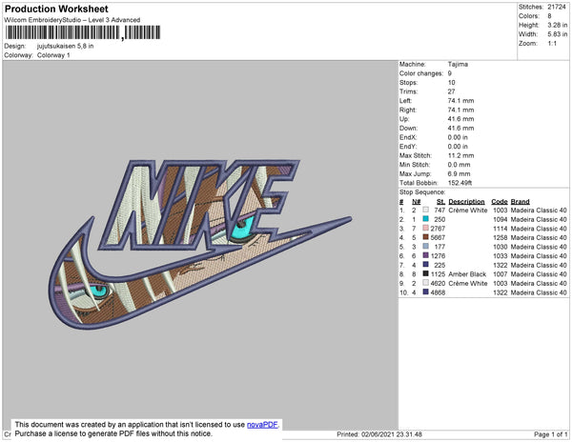Click the Zoom value 1:1
The width and height of the screenshot is (572, 442).
pyautogui.click(x=552, y=44)
